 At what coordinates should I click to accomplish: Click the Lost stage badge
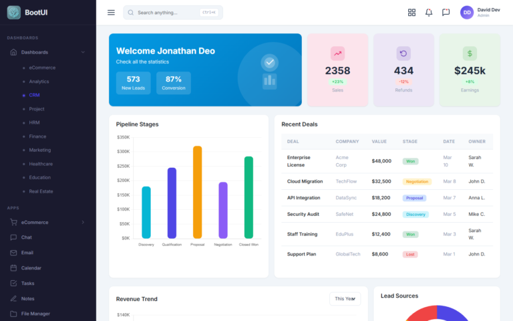(x=410, y=254)
